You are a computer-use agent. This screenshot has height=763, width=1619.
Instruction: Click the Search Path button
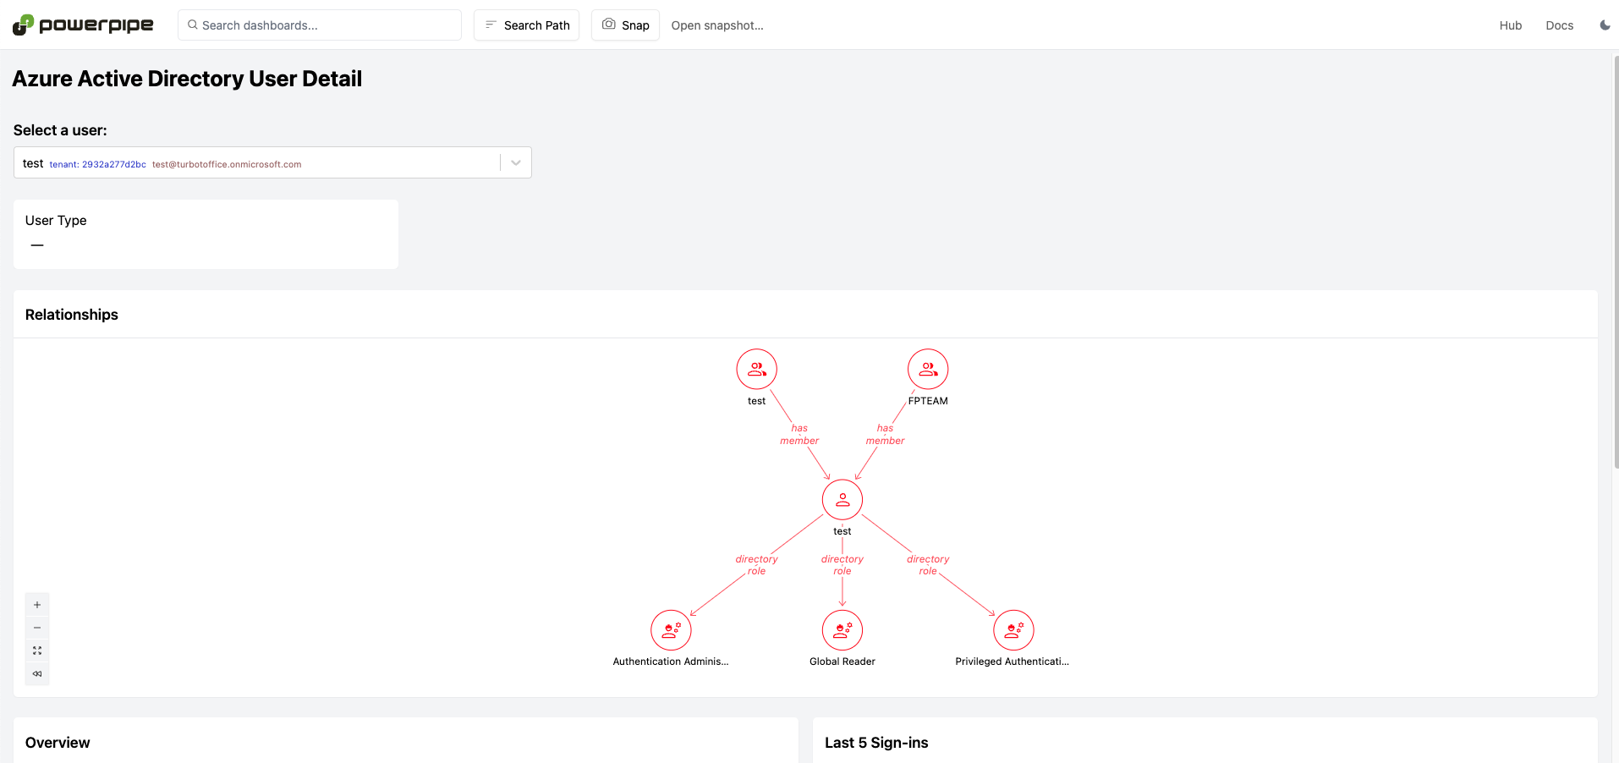tap(526, 25)
